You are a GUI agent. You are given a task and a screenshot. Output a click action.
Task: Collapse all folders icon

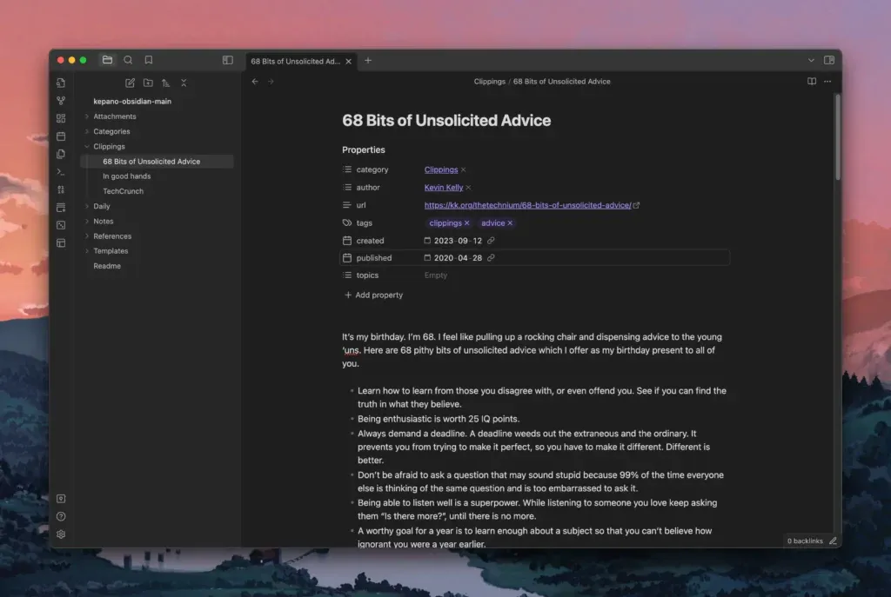coord(184,83)
